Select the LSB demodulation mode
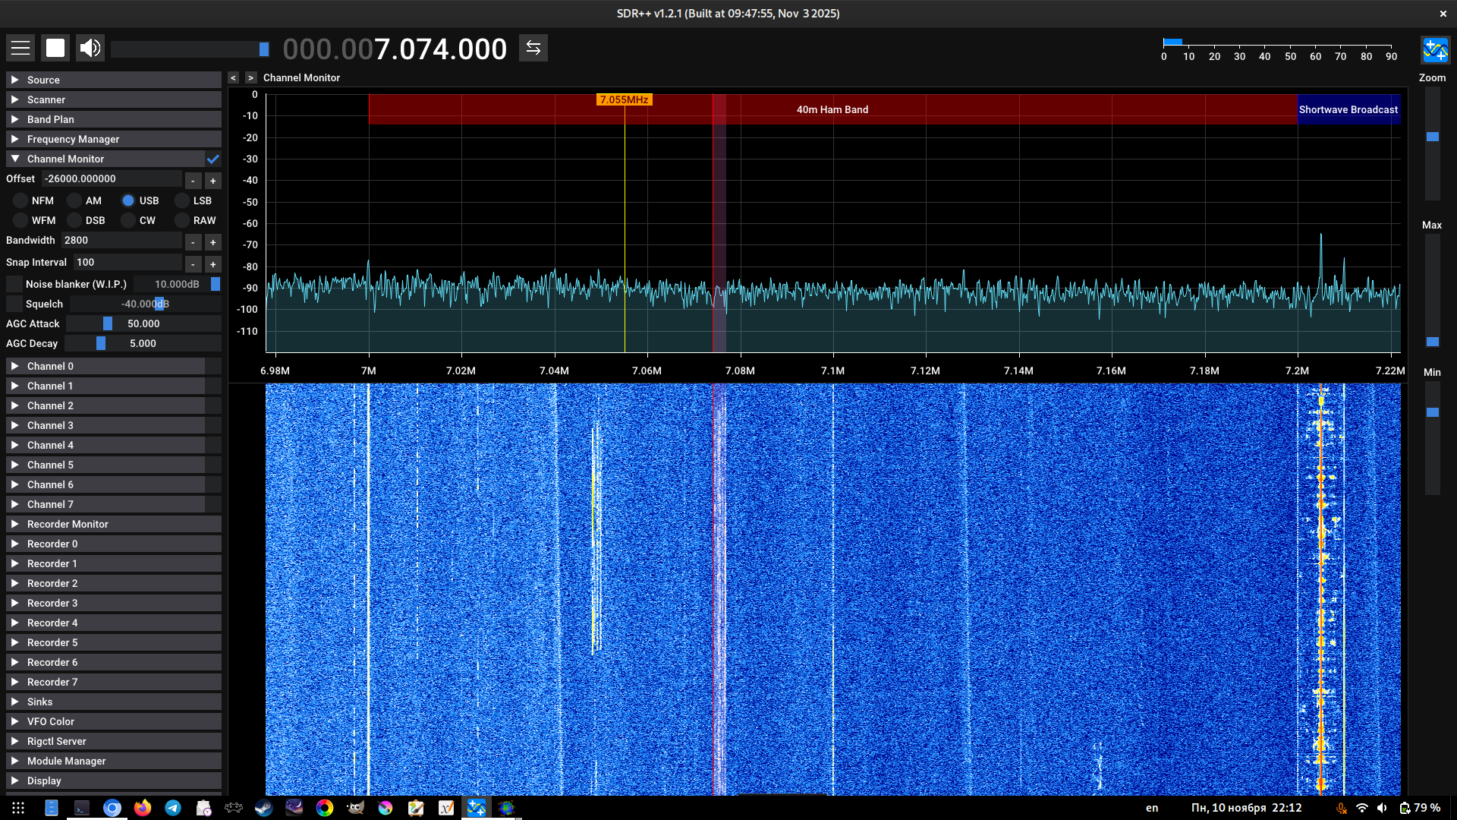This screenshot has width=1457, height=820. (x=182, y=200)
